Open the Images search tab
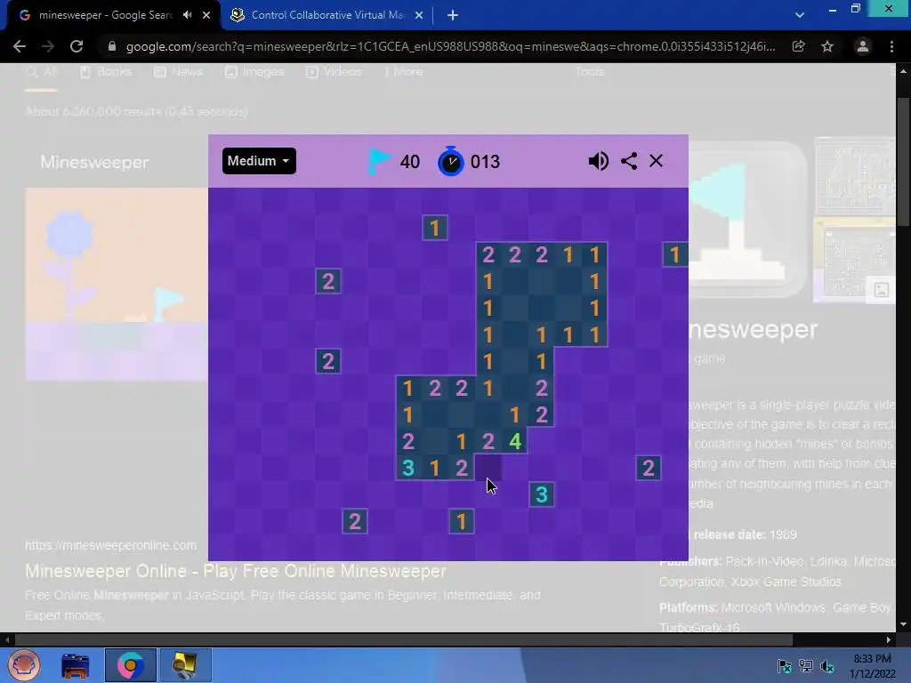Screen dimensions: 911x683 click(254, 71)
